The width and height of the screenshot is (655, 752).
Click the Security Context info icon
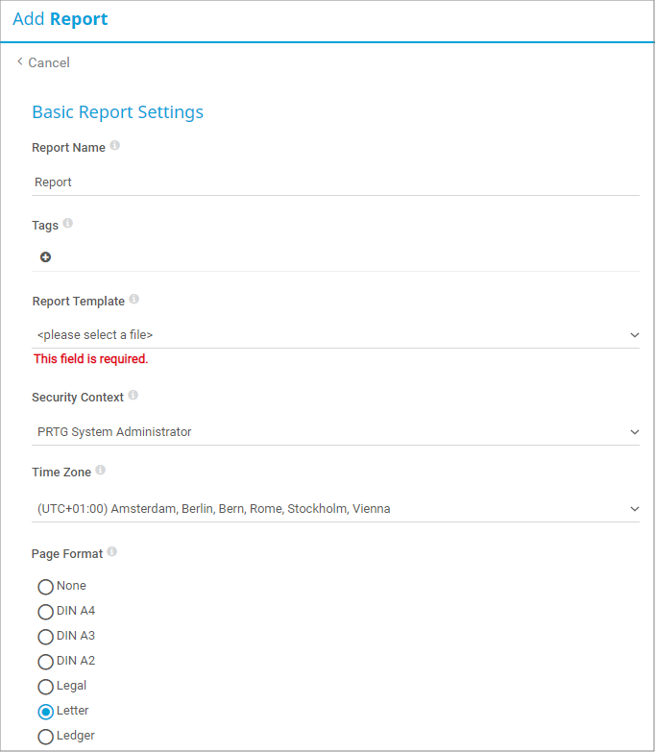point(133,395)
